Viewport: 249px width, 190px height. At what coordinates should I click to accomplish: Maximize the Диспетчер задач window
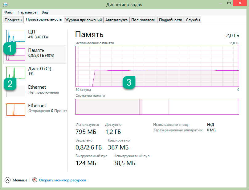229,3
